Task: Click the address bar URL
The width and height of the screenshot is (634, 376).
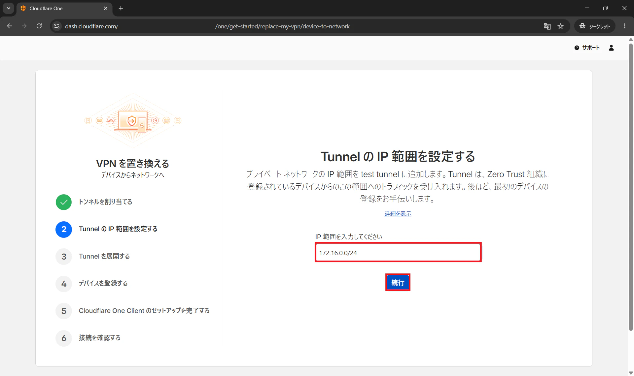Action: click(207, 26)
